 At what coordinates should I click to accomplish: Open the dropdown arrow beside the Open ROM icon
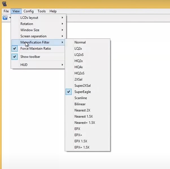coord(10,18)
